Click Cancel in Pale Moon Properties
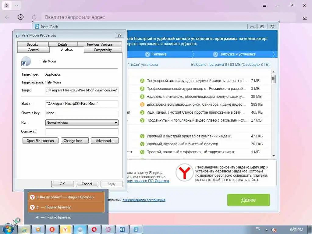 [x=87, y=184]
